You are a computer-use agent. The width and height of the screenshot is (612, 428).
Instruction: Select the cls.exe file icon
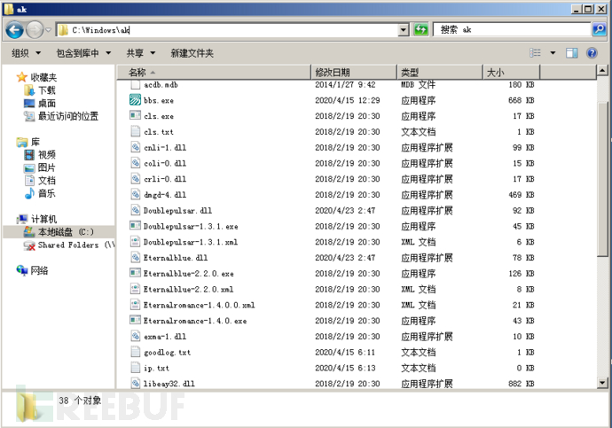(135, 116)
